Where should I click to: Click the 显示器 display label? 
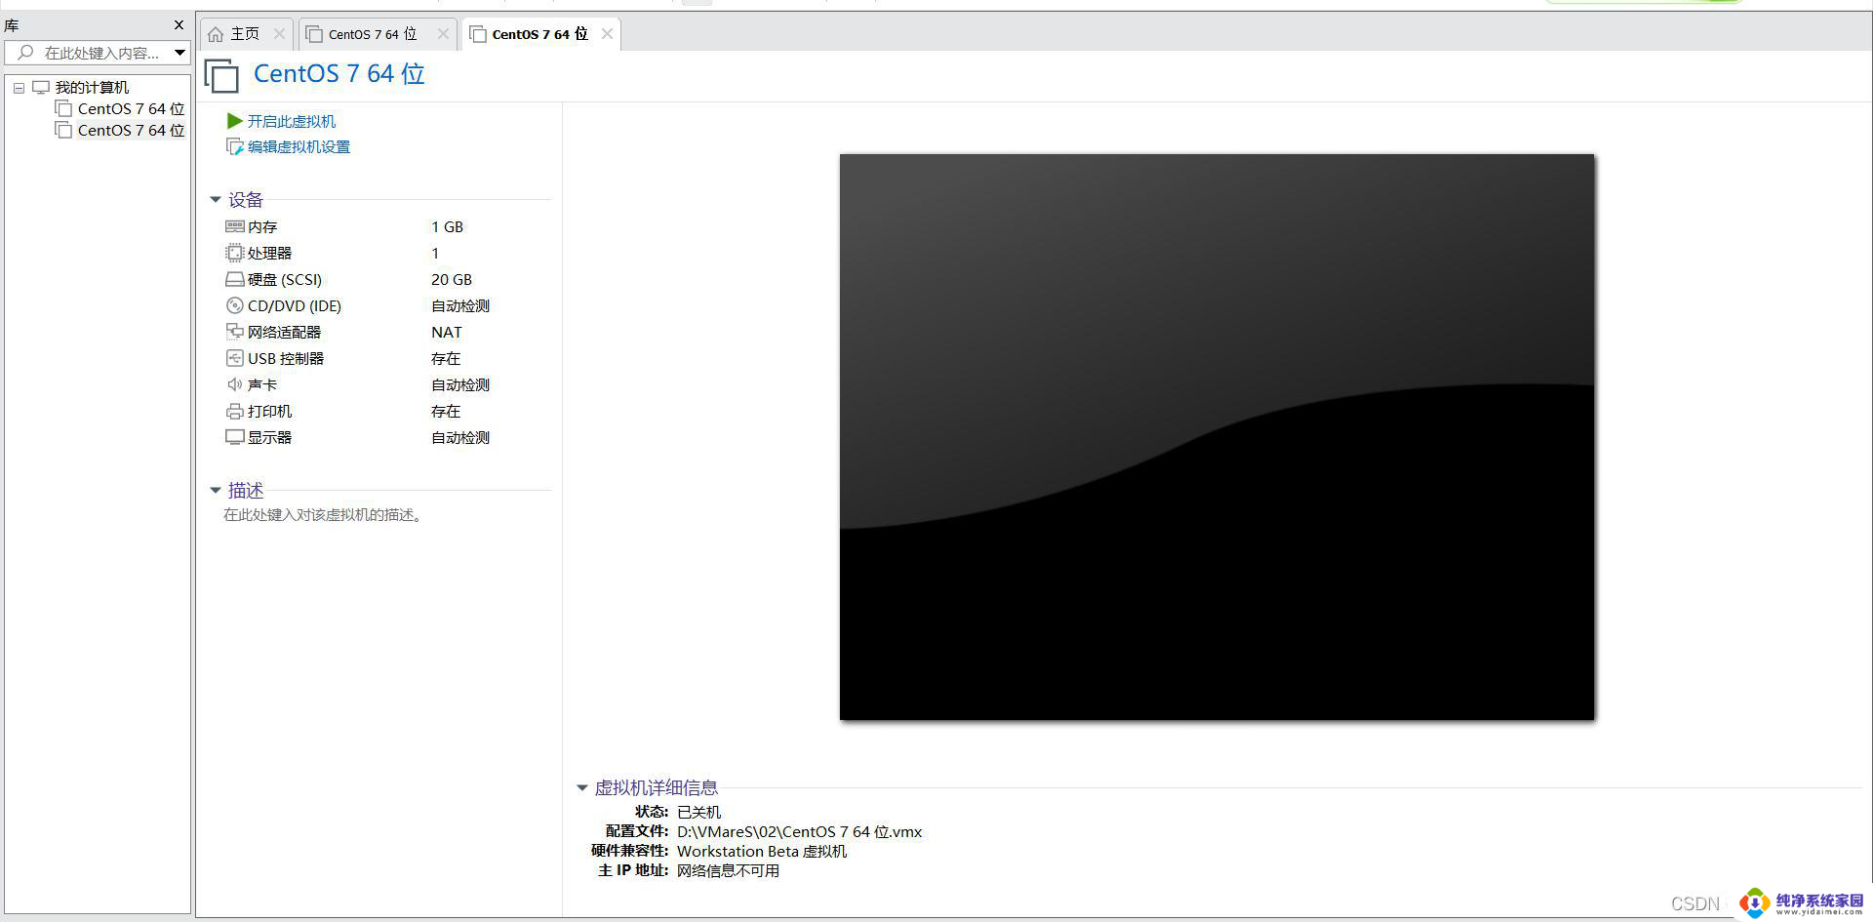[x=269, y=437]
